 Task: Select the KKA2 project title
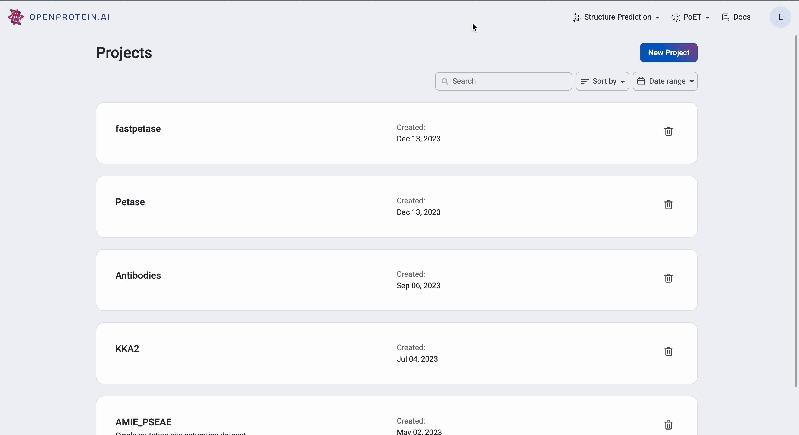pyautogui.click(x=127, y=349)
